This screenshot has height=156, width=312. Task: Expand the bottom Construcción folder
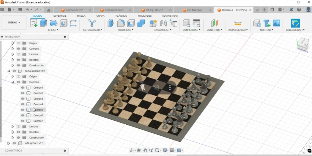coord(13,138)
